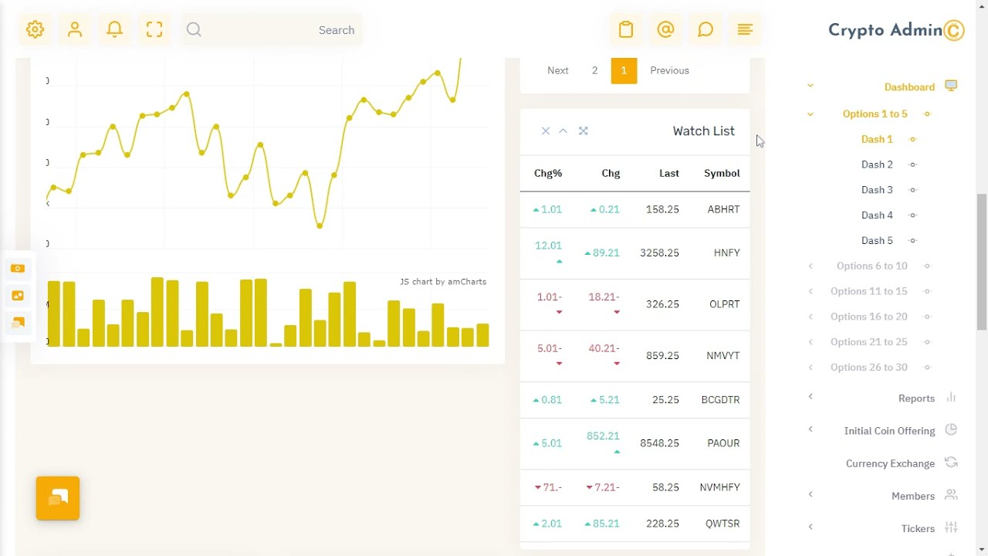
Task: Click the Dashboard monitor icon
Action: (x=951, y=86)
